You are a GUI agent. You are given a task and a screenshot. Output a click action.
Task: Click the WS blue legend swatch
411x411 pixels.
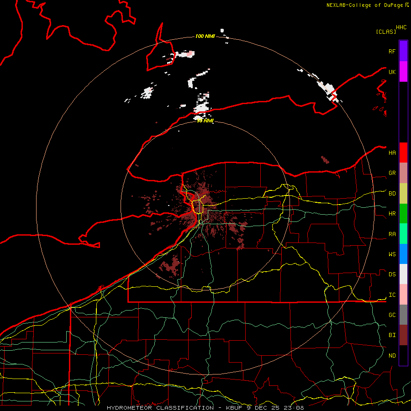pyautogui.click(x=403, y=254)
